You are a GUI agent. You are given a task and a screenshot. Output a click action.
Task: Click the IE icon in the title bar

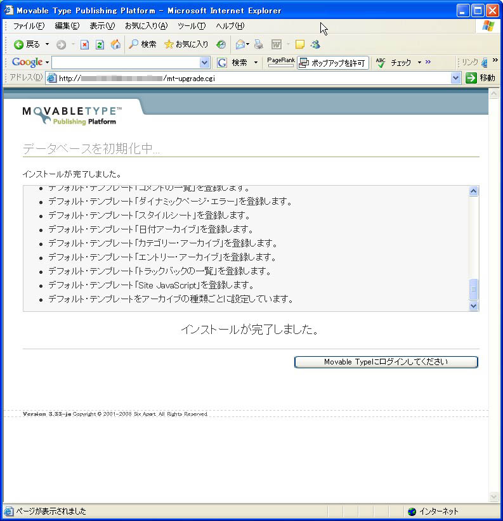9,10
